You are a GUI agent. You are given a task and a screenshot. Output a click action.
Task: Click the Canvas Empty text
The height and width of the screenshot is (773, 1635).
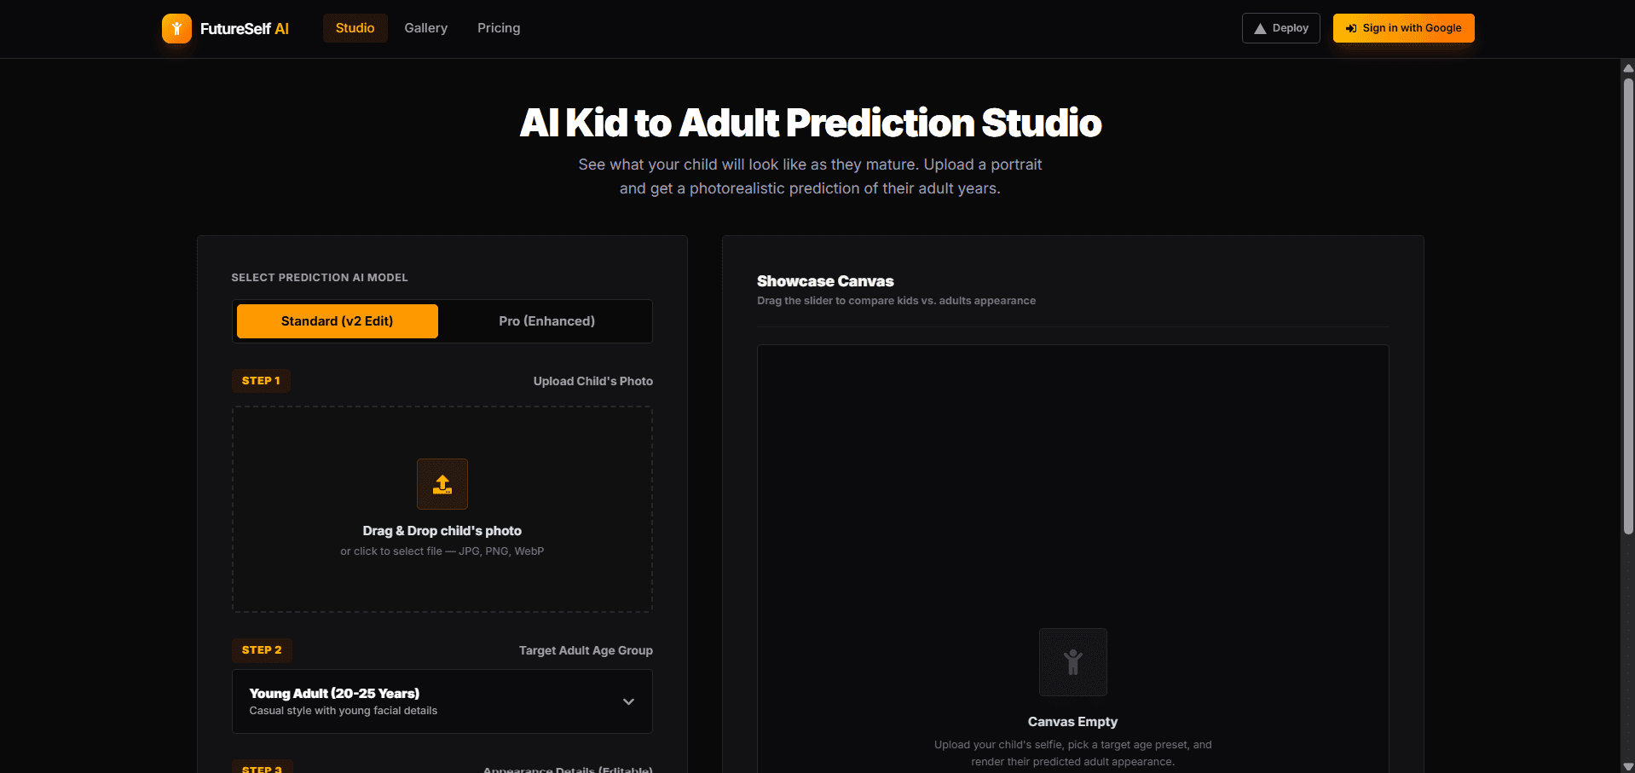1072,722
